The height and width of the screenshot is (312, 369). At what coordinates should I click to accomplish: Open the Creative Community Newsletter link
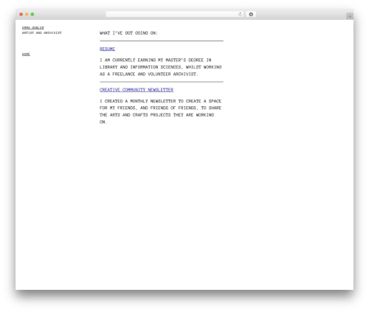pos(137,90)
